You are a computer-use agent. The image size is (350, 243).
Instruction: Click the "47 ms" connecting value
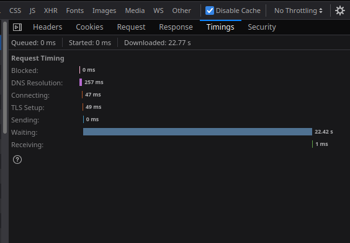(x=93, y=95)
